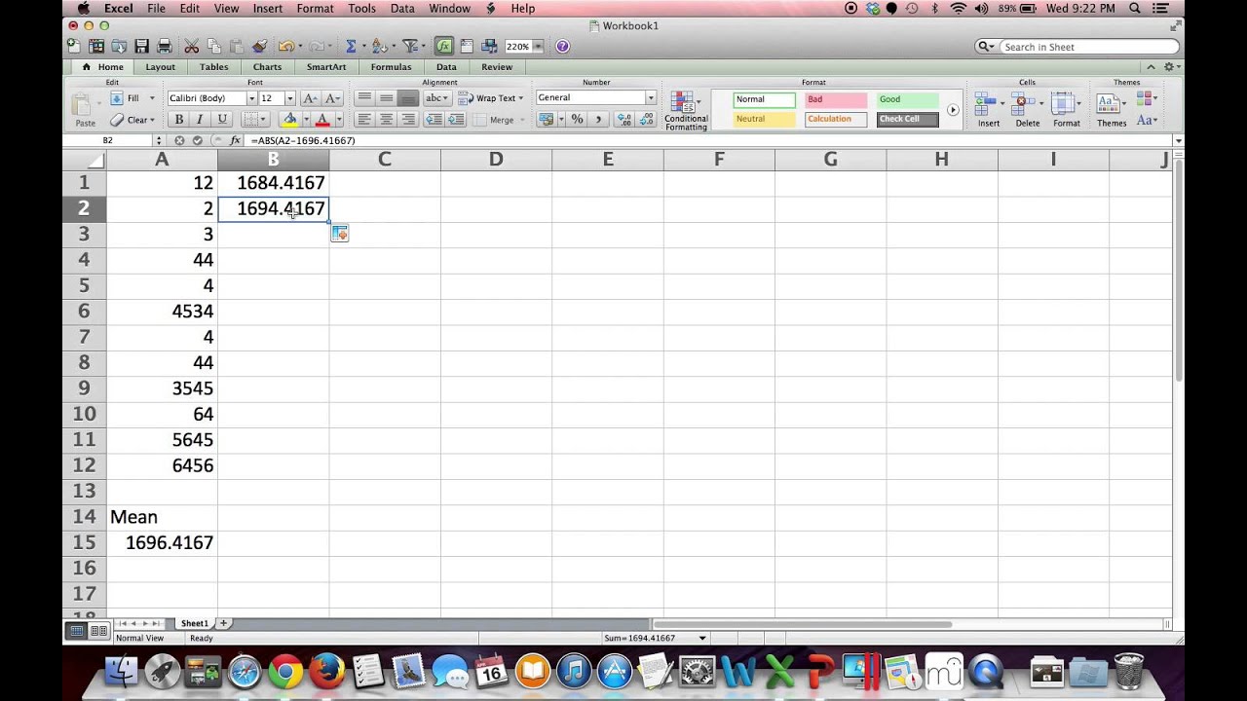Image resolution: width=1247 pixels, height=701 pixels.
Task: Open the 220% zoom dropdown
Action: (538, 47)
